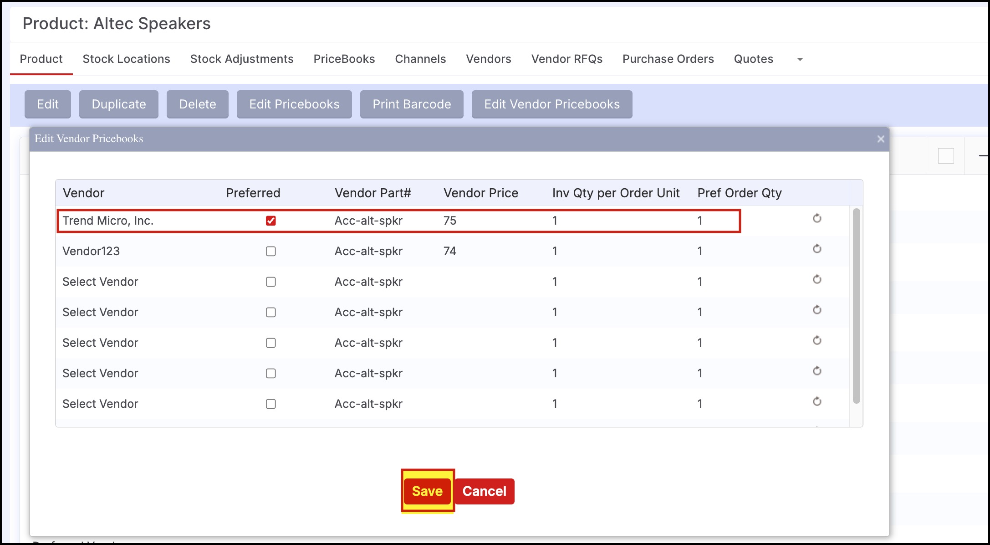Open the Purchase Orders tab

pyautogui.click(x=668, y=59)
